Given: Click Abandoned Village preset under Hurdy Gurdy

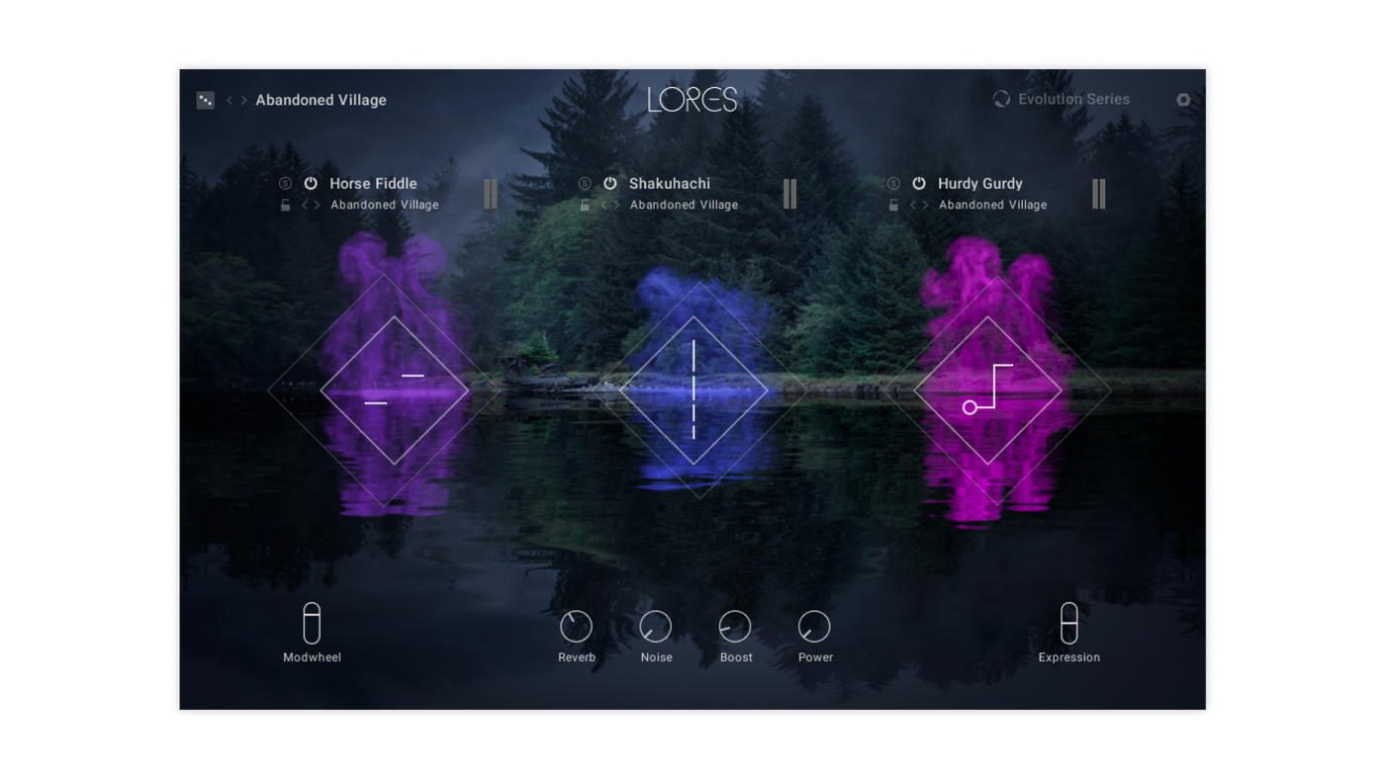Looking at the screenshot, I should [x=993, y=206].
